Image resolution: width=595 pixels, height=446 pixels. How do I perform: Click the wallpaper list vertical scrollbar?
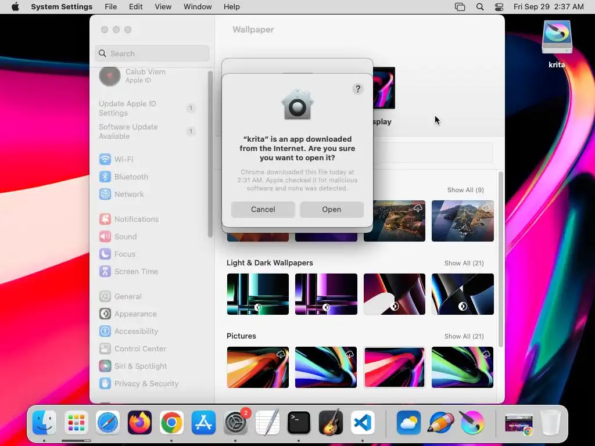click(500, 260)
